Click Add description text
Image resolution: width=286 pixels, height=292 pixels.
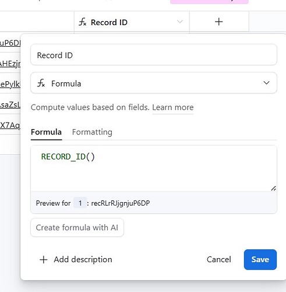tap(83, 259)
